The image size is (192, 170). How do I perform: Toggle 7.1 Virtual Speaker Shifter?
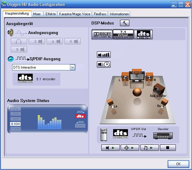(x=123, y=34)
